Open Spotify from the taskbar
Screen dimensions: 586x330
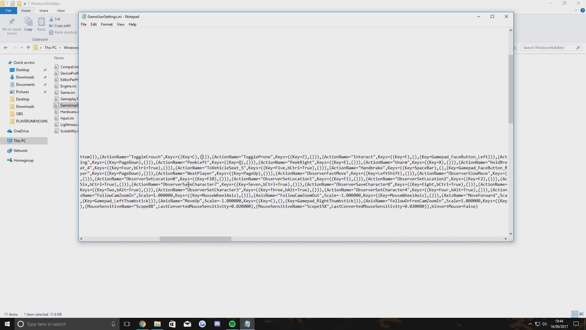click(232, 324)
